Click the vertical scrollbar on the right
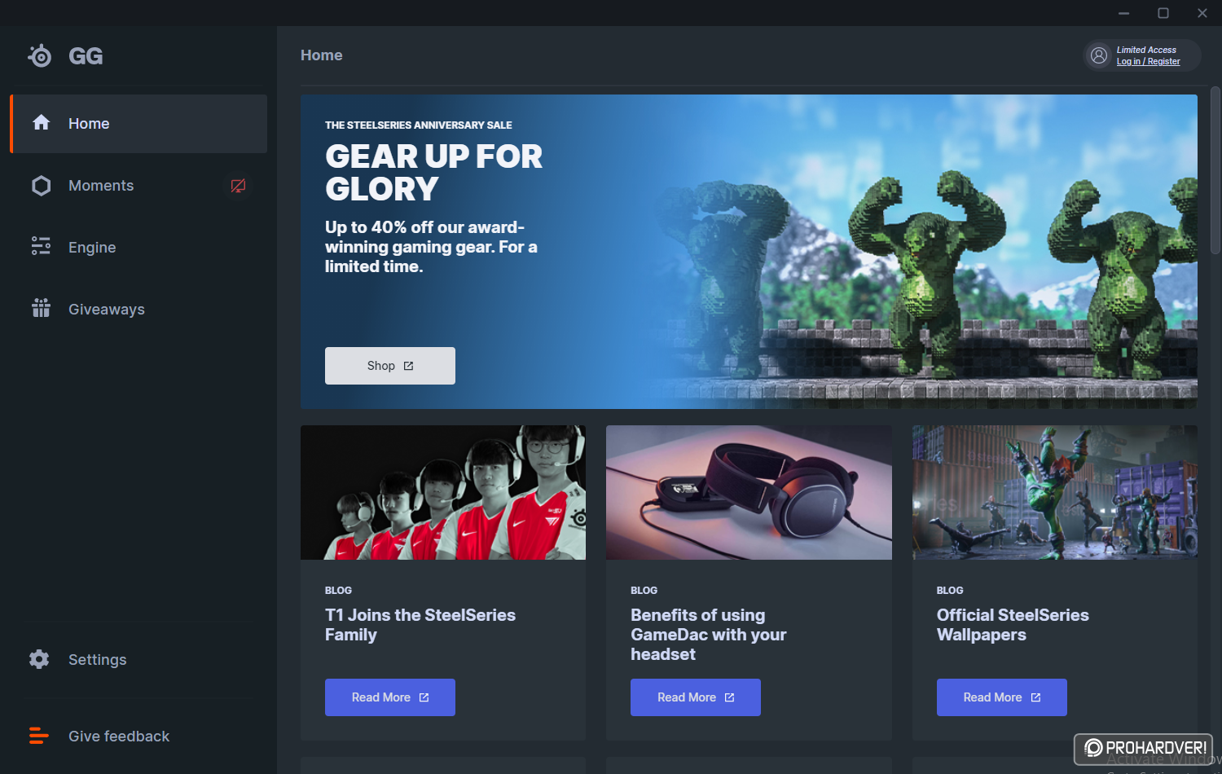The width and height of the screenshot is (1222, 774). point(1215,171)
